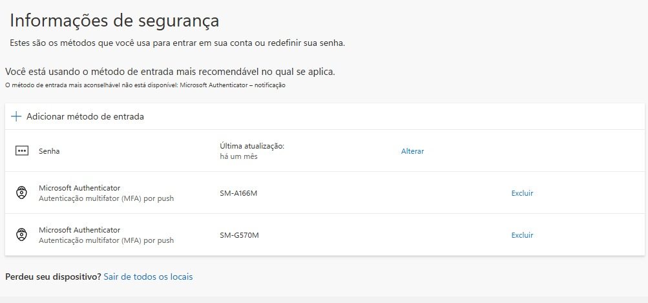
Task: Click 'Alterar' to change the password
Action: tap(412, 151)
